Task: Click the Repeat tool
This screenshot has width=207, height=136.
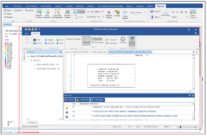Action: tap(8, 17)
